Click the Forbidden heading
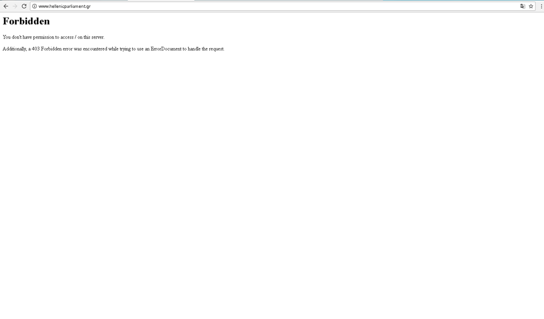This screenshot has width=544, height=319. (x=26, y=22)
